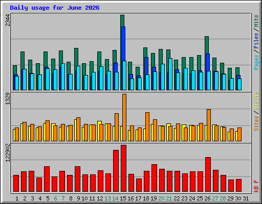Click the red KB bar on day 17
The height and width of the screenshot is (204, 262).
139,185
